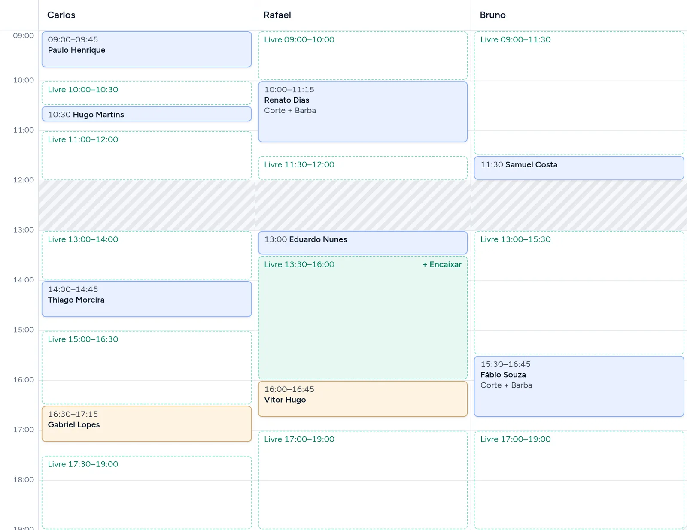
Task: Click the 12:00 time label
Action: [x=24, y=180]
